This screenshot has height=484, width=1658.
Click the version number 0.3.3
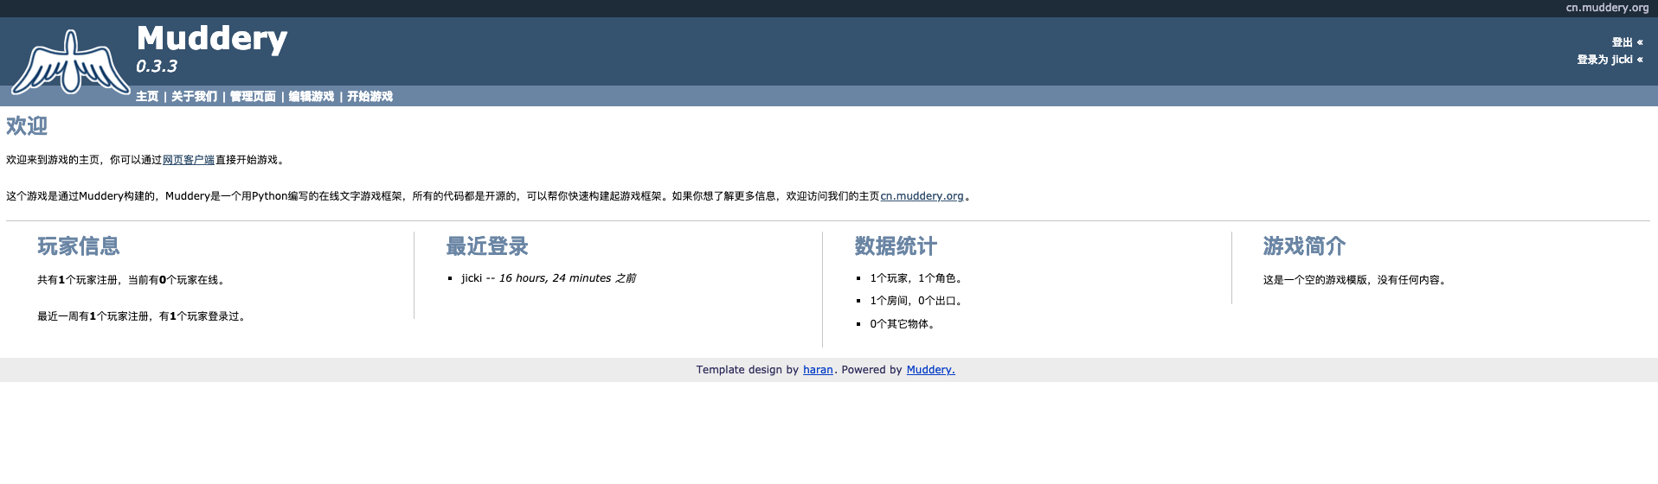click(x=157, y=67)
